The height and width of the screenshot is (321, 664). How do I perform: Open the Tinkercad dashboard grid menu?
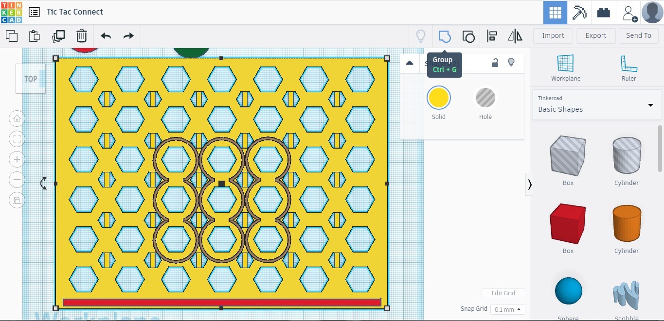pos(555,12)
